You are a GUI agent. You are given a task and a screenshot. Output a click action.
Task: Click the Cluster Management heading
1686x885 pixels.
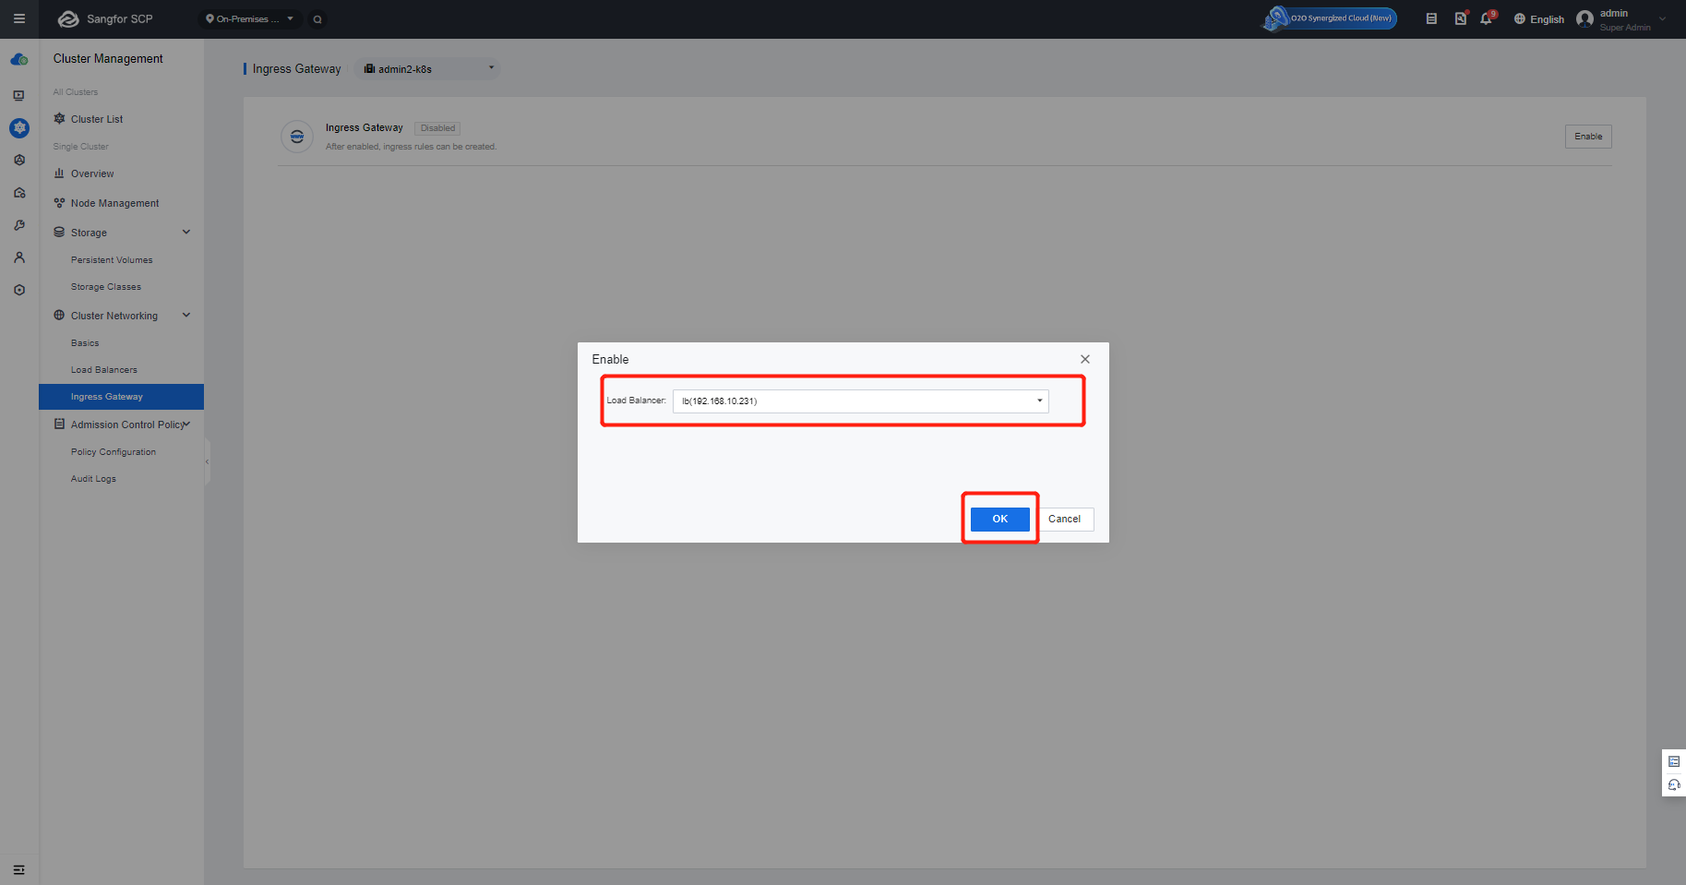pyautogui.click(x=108, y=58)
